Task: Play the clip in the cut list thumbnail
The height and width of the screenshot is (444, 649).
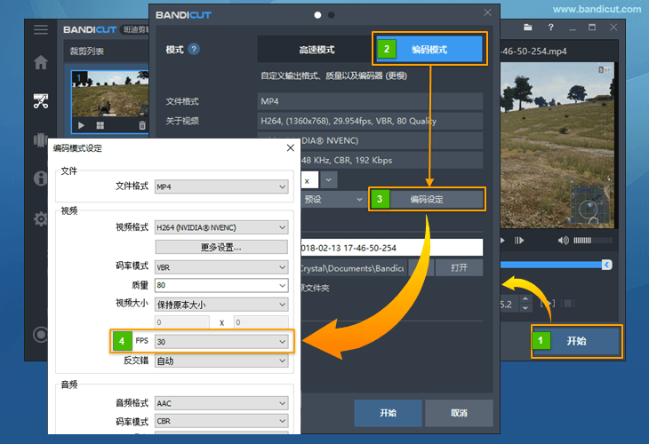Action: click(x=81, y=125)
